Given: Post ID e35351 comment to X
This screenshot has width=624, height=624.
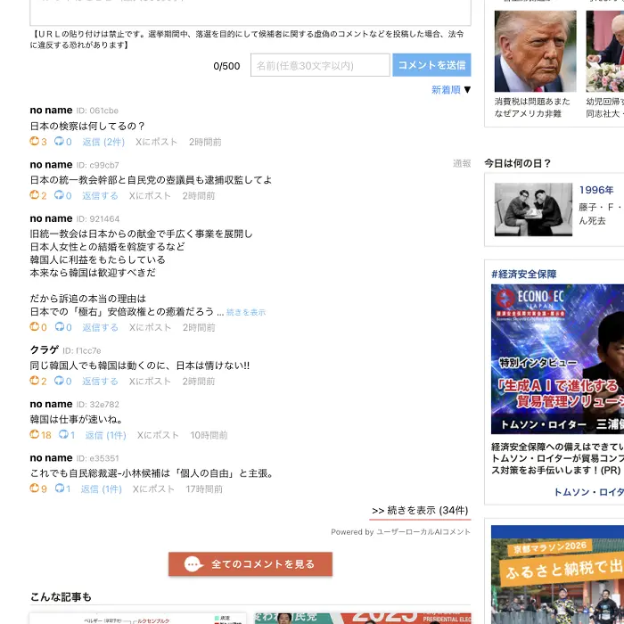Looking at the screenshot, I should click(153, 489).
